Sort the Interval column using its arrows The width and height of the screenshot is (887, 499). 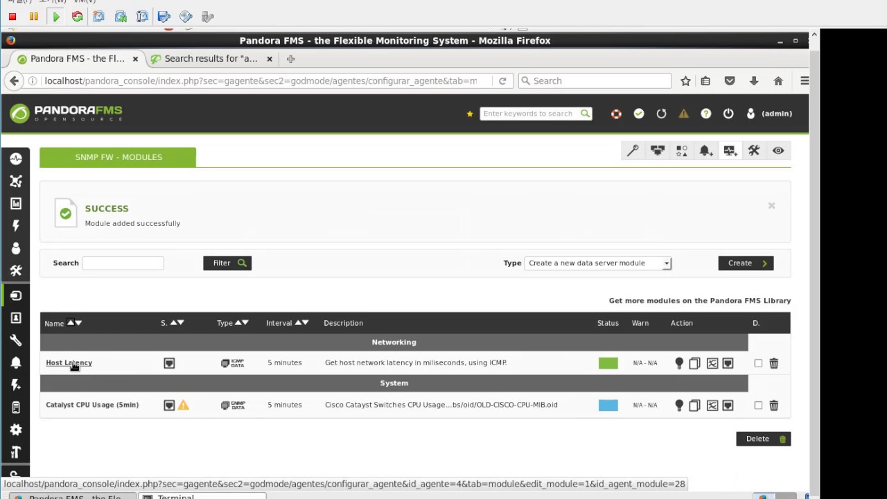301,323
